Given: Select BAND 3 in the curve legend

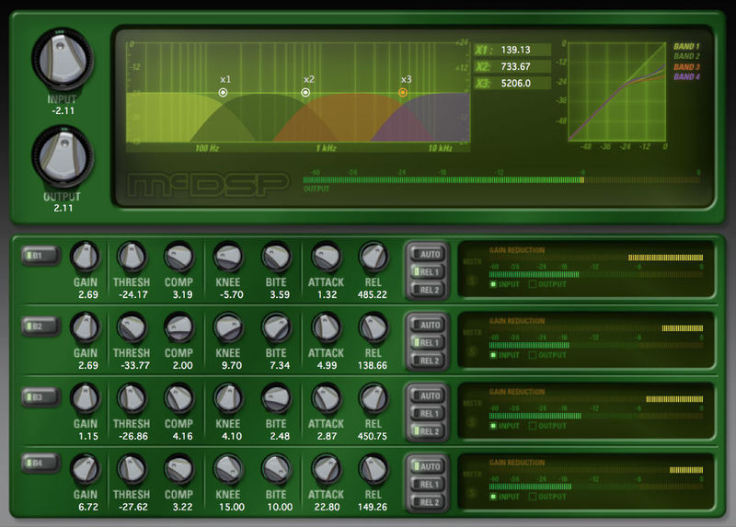Looking at the screenshot, I should 685,67.
